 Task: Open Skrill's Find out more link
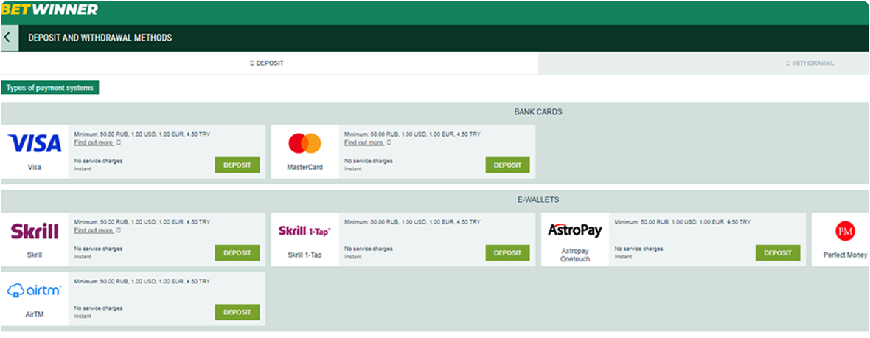tap(94, 230)
